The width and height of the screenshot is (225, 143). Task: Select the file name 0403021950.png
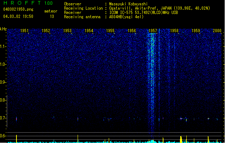[x=18, y=9]
